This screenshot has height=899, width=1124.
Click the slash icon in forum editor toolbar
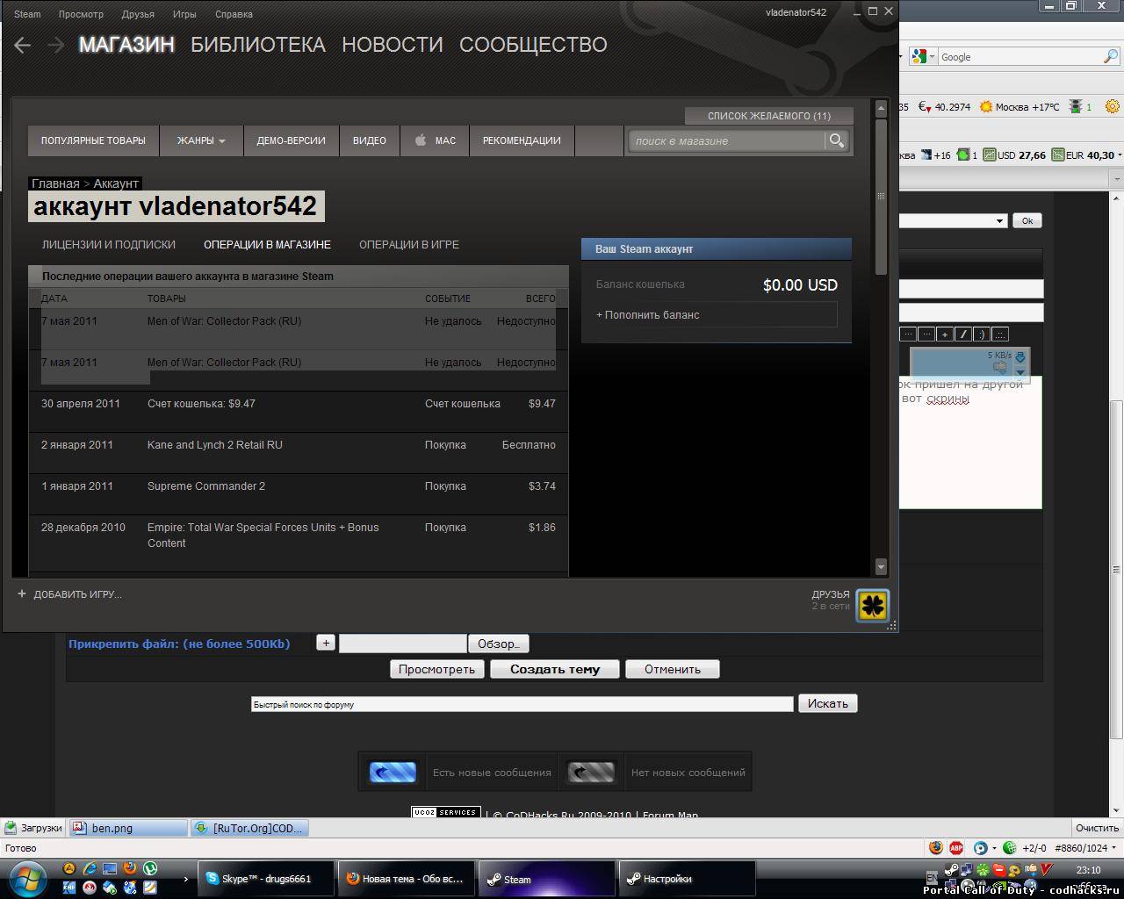coord(963,334)
